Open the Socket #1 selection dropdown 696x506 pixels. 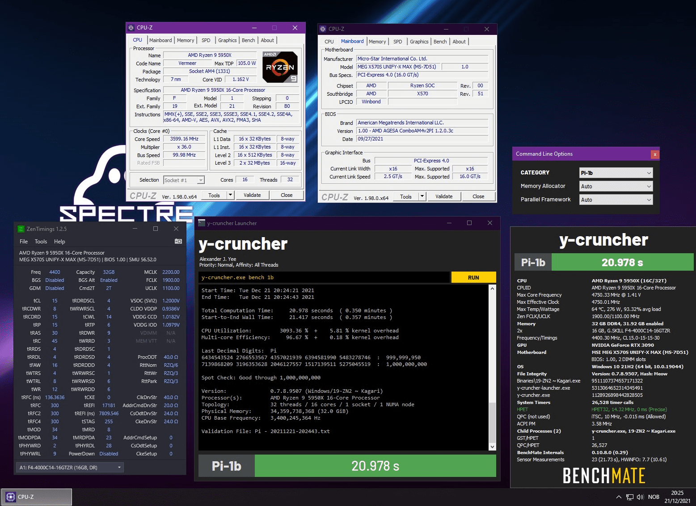pyautogui.click(x=184, y=180)
